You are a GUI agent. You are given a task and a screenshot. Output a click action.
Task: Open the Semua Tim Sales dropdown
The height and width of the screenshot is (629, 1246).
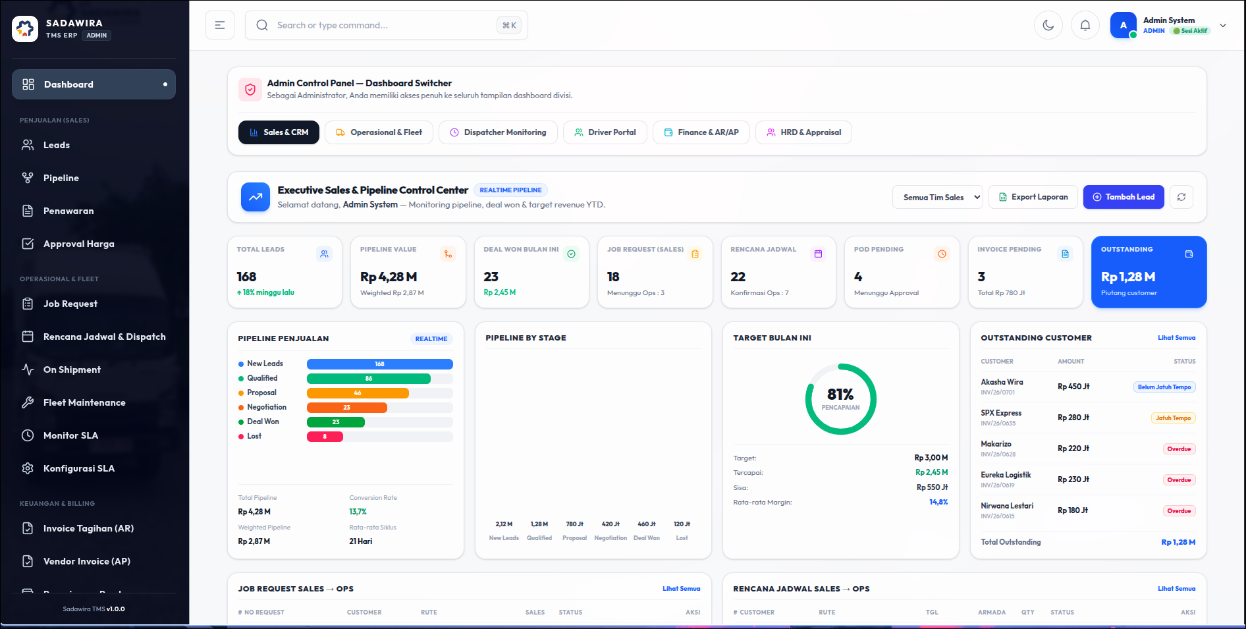coord(938,197)
